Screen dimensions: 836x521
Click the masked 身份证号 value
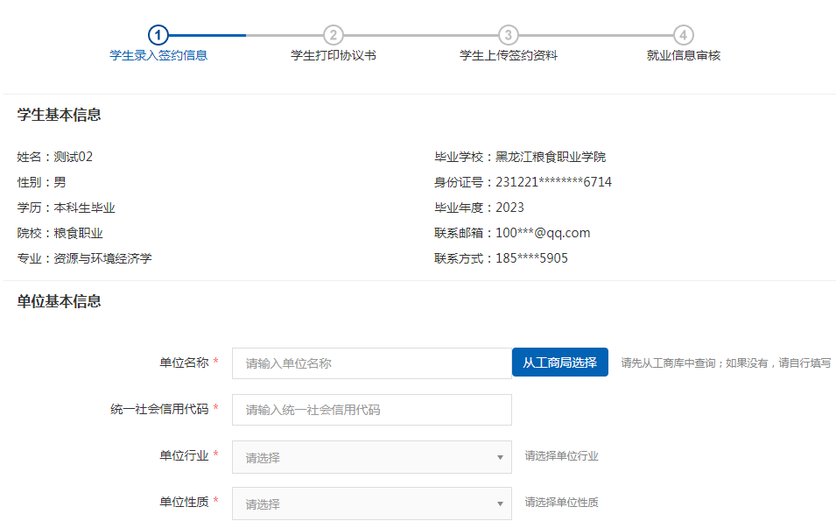tap(553, 182)
